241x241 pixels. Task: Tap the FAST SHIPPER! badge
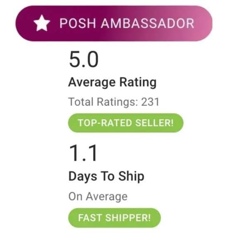pyautogui.click(x=115, y=218)
